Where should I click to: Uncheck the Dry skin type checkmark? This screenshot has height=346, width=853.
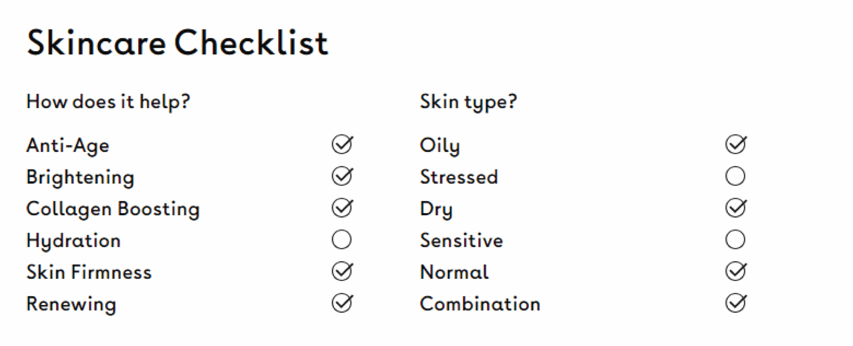(735, 208)
